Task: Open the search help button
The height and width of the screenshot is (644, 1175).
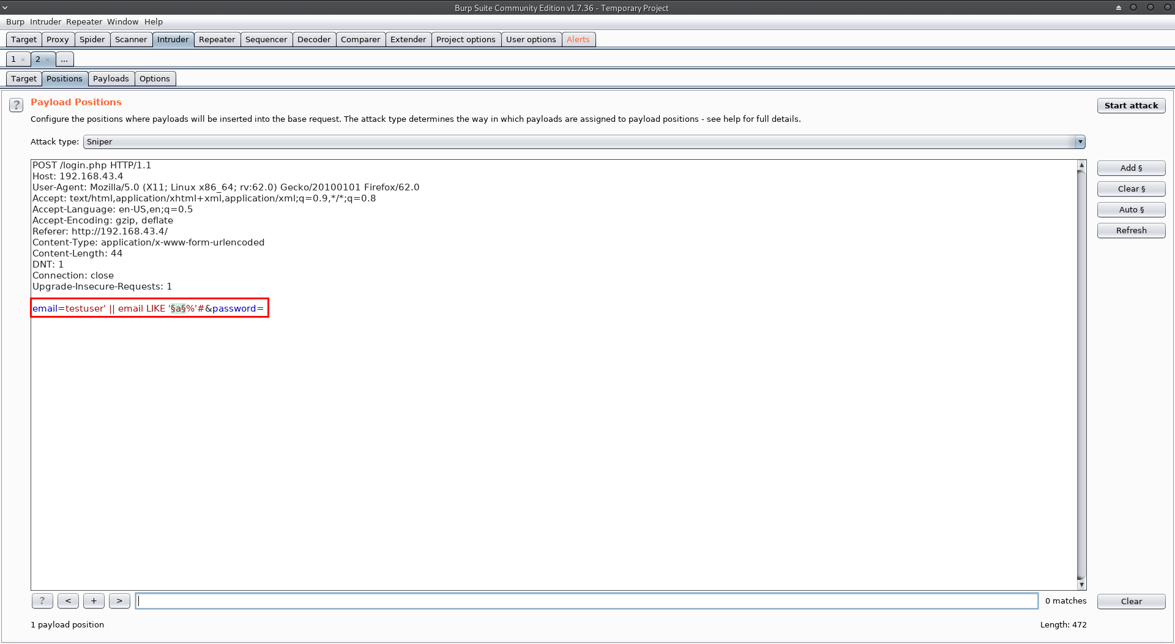Action: pos(42,601)
